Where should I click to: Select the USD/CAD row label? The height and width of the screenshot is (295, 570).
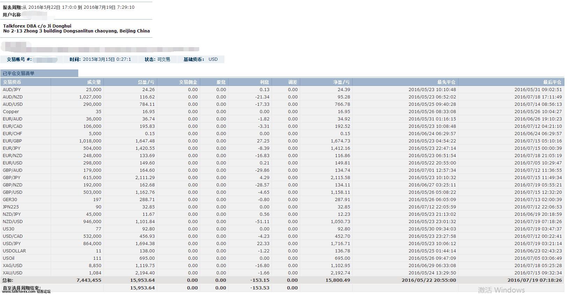tap(13, 236)
